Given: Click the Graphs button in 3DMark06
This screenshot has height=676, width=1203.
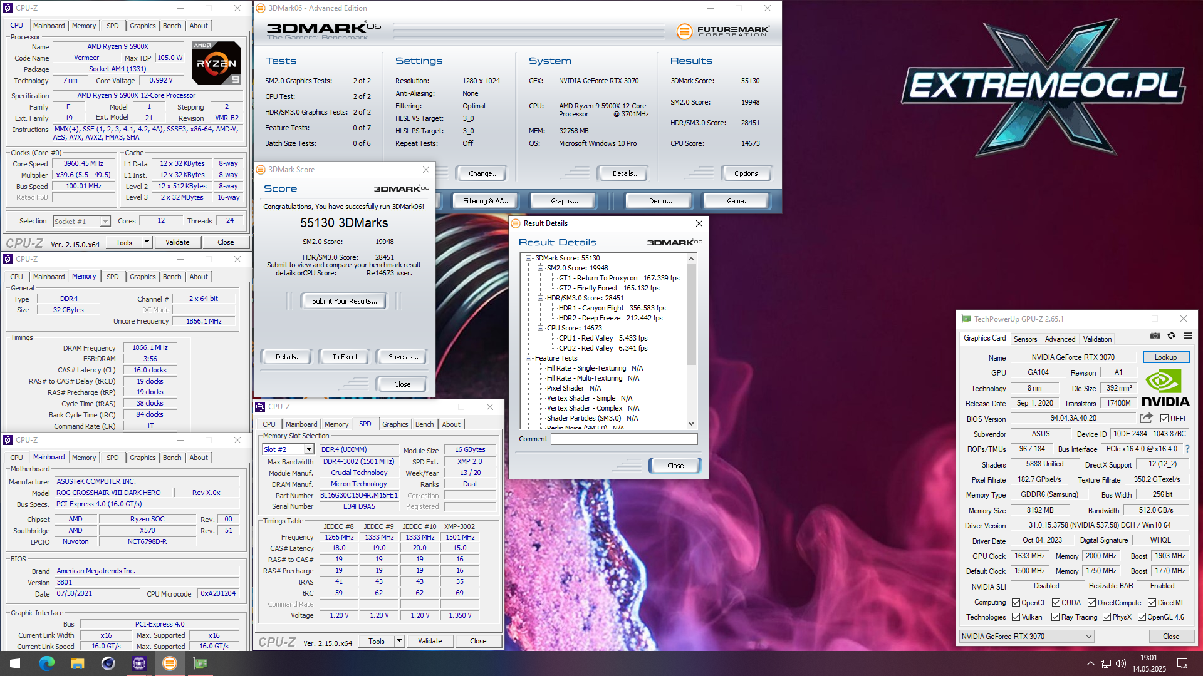Looking at the screenshot, I should 564,201.
